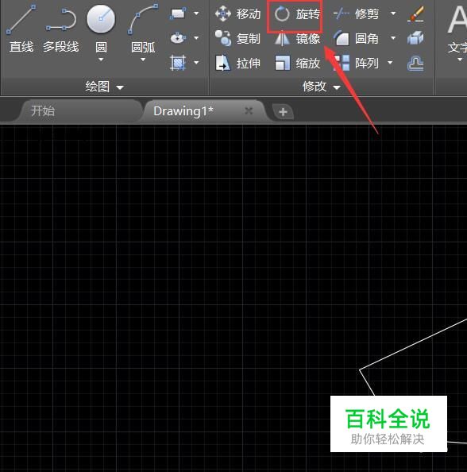The width and height of the screenshot is (467, 472).
Task: Activate the 缩放 (Scale) command
Action: coord(297,64)
